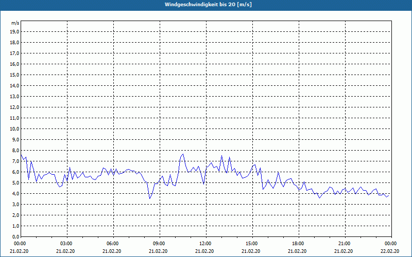412x257 pixels.
Task: Select the '2,0' y-axis label
Action: coord(16,215)
